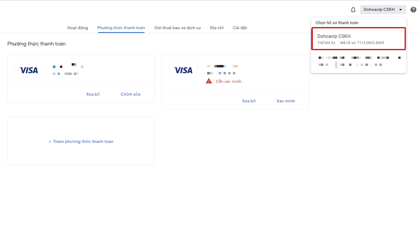Open the Phương thức thanh toán tab
Screen dimensions: 419x249
121,28
